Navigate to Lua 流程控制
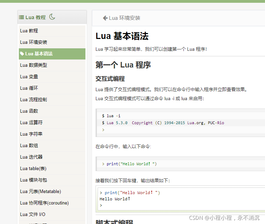 coord(52,99)
